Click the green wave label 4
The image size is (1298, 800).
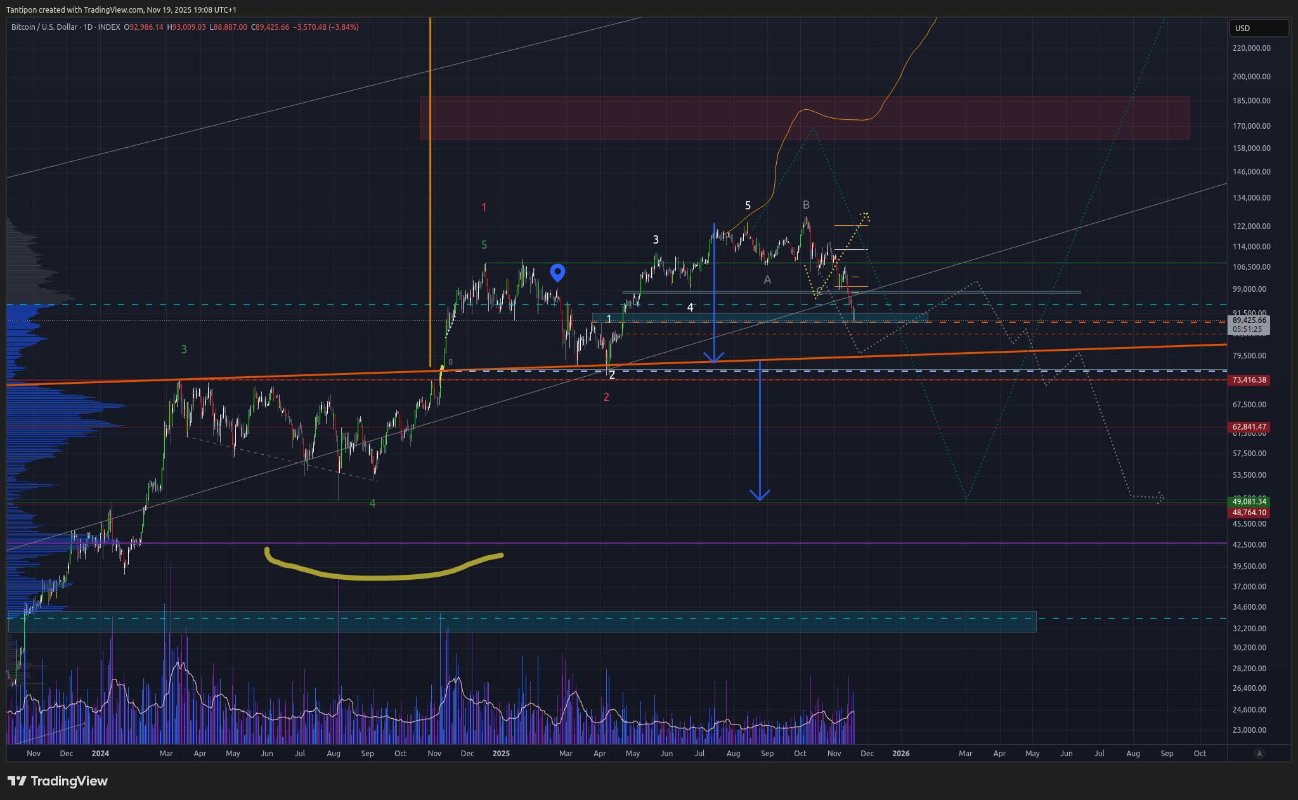(x=372, y=503)
